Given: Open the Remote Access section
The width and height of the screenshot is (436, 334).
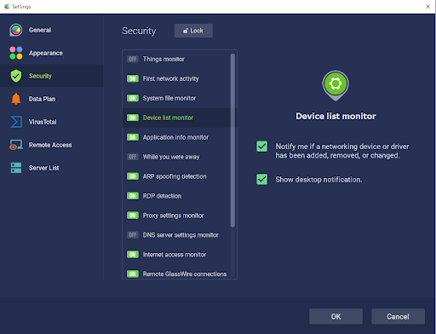Looking at the screenshot, I should [x=52, y=145].
